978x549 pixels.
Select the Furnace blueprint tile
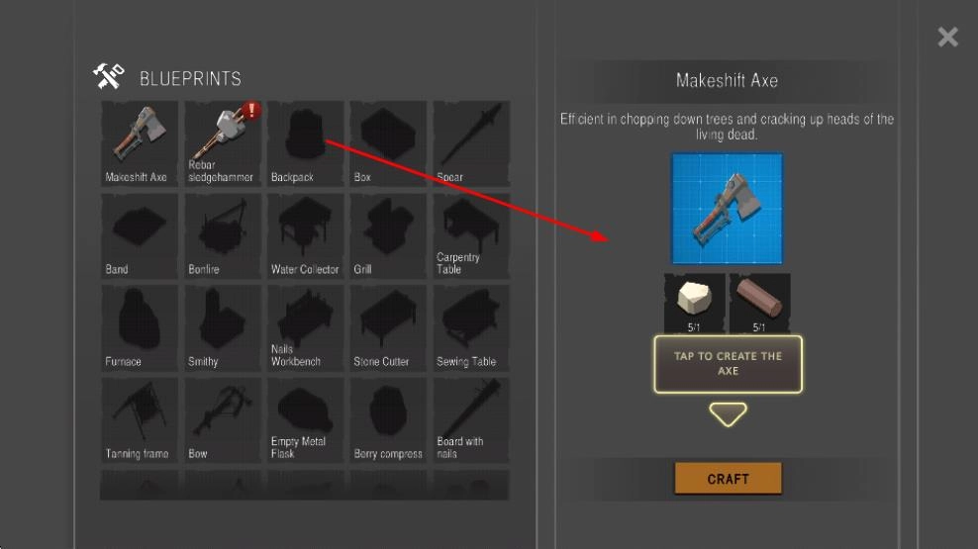point(140,327)
